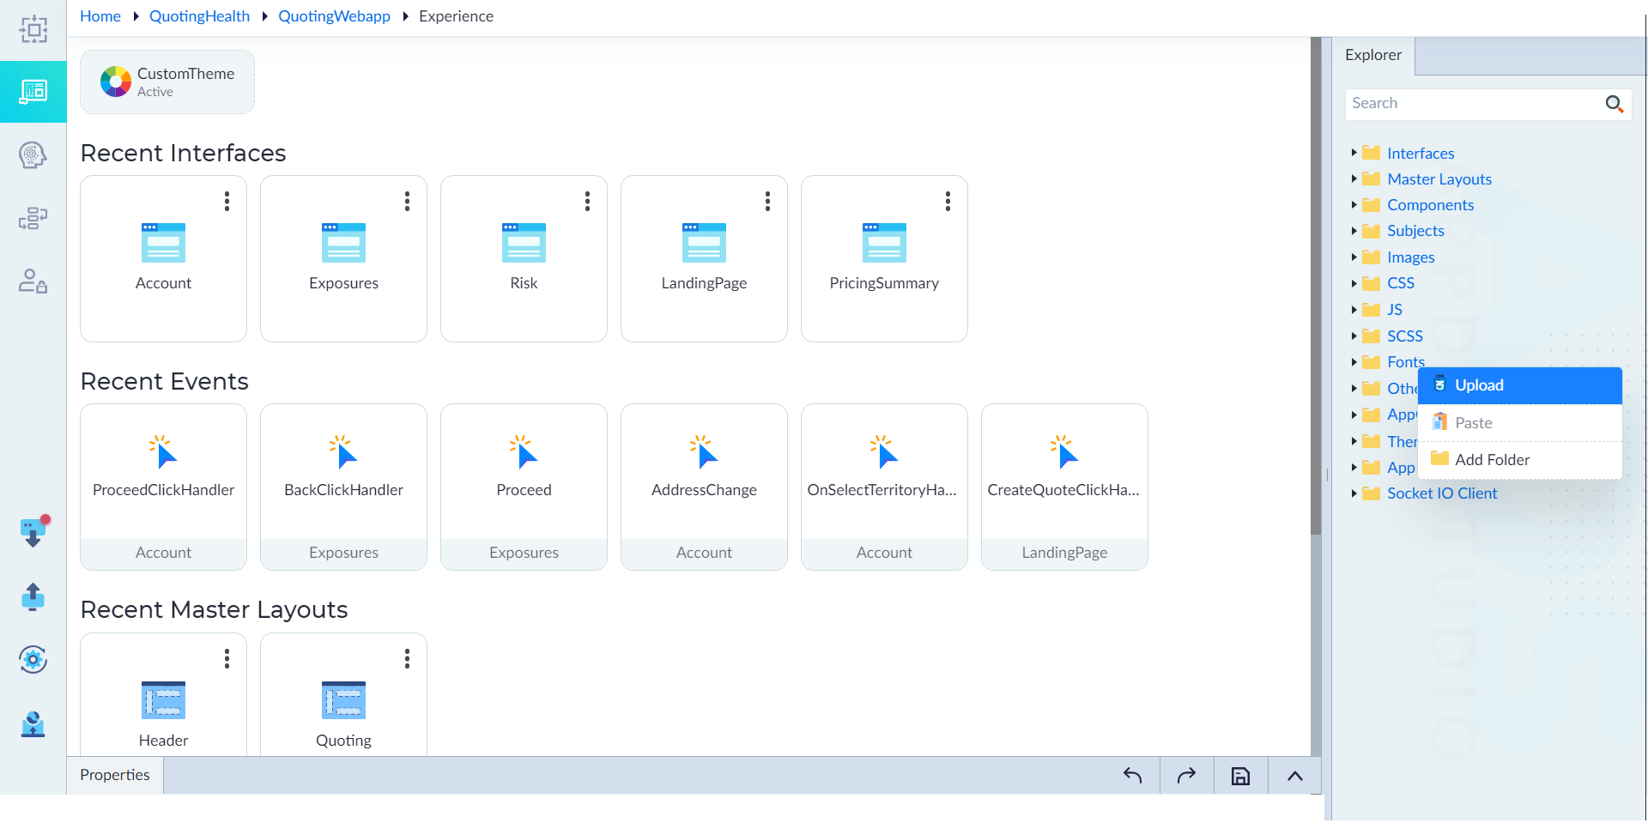Click the main content vertical scrollbar
Screen dimensions: 1648x829
1316,287
